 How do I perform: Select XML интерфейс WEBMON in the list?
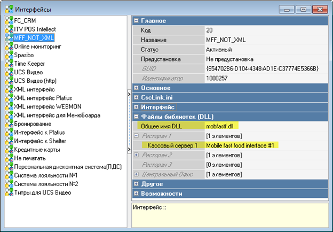46,106
